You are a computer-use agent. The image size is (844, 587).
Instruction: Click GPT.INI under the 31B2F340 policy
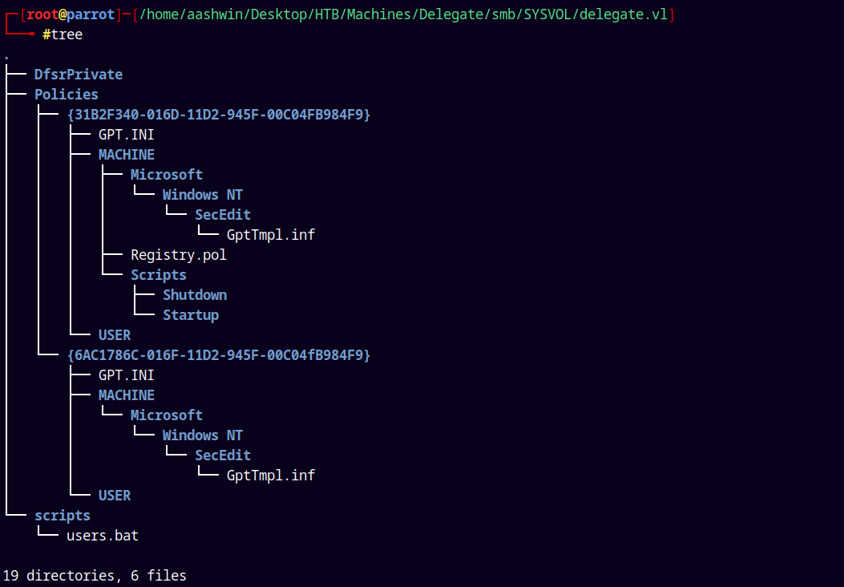pos(126,135)
